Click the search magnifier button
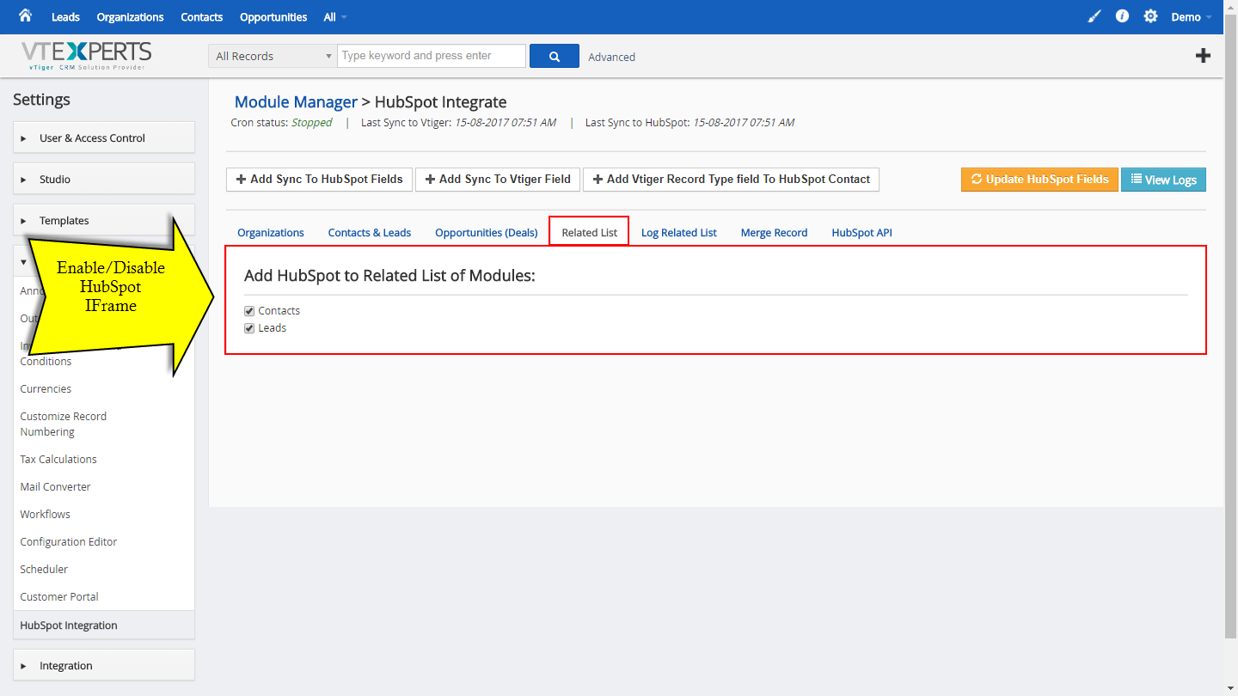The height and width of the screenshot is (696, 1238). [x=555, y=56]
